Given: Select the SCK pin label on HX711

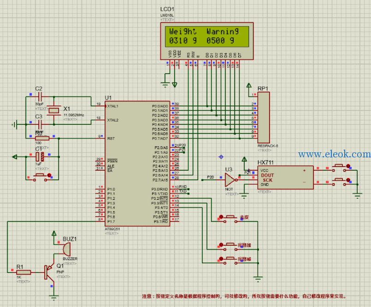Looking at the screenshot, I should 268,180.
